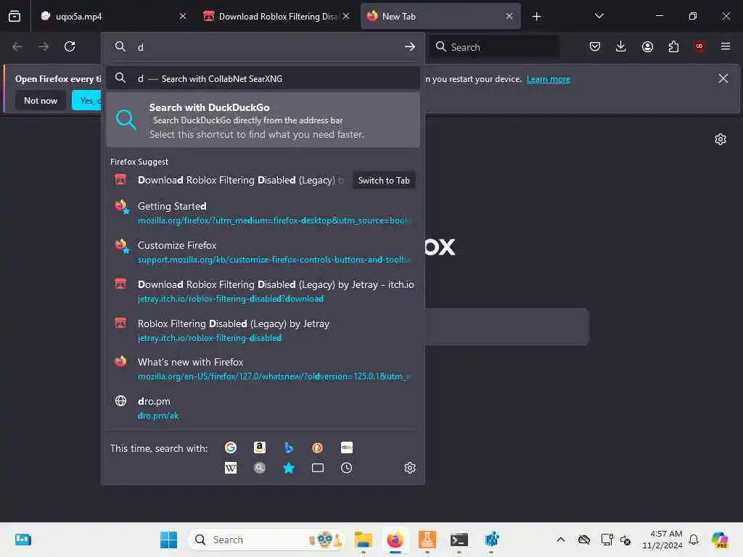This screenshot has height=557, width=743.
Task: Select the New Tab tab
Action: 440,16
